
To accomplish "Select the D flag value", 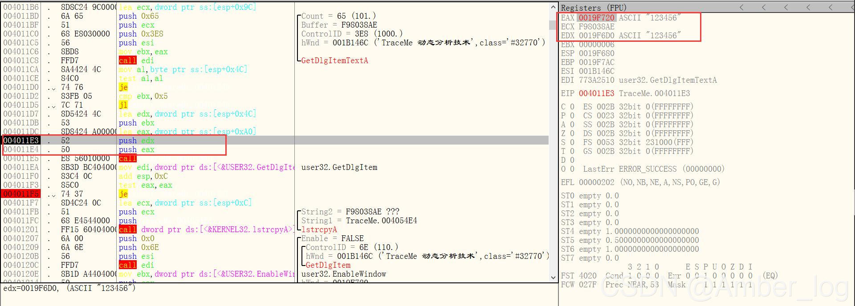I will tap(572, 160).
